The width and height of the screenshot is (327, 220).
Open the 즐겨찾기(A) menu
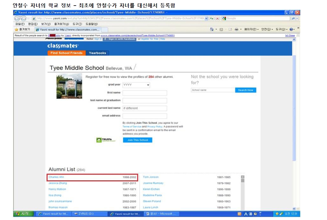tap(61, 24)
